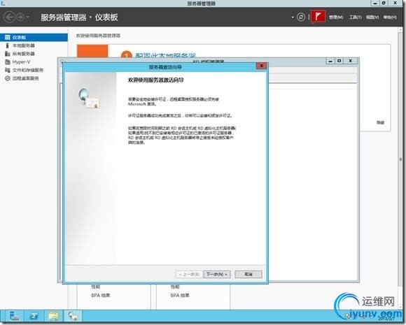The width and height of the screenshot is (406, 325).
Task: Click the file storage icon beside 文件和存储服务
Action: coord(8,70)
